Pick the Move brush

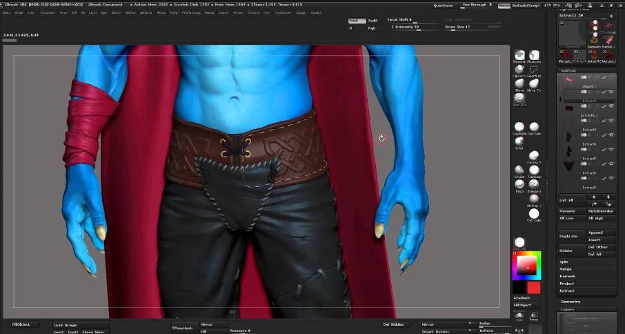click(519, 83)
